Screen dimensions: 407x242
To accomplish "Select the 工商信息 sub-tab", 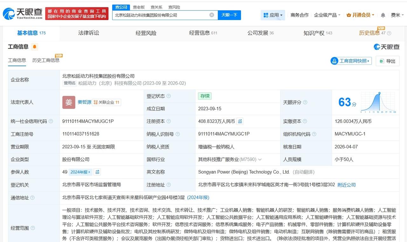I will (17, 60).
